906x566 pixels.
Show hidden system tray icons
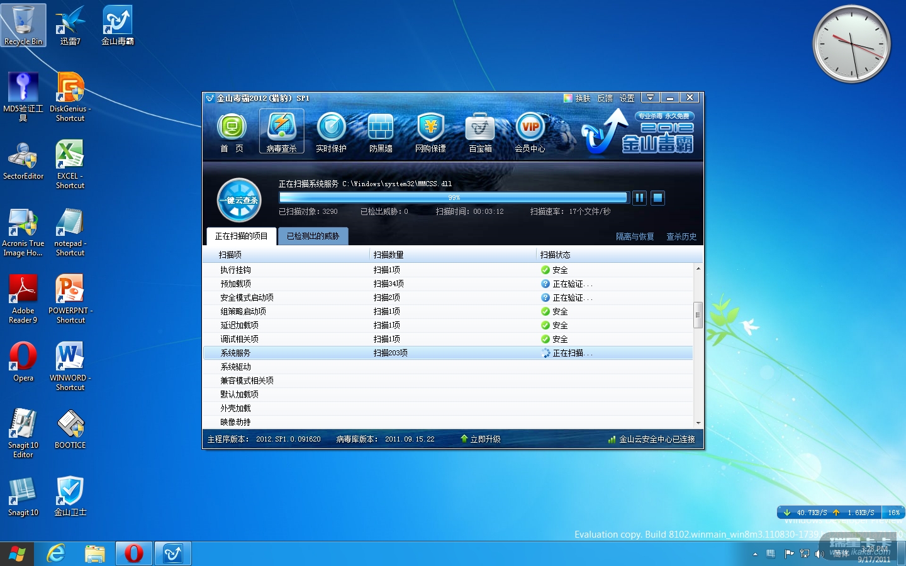click(755, 554)
